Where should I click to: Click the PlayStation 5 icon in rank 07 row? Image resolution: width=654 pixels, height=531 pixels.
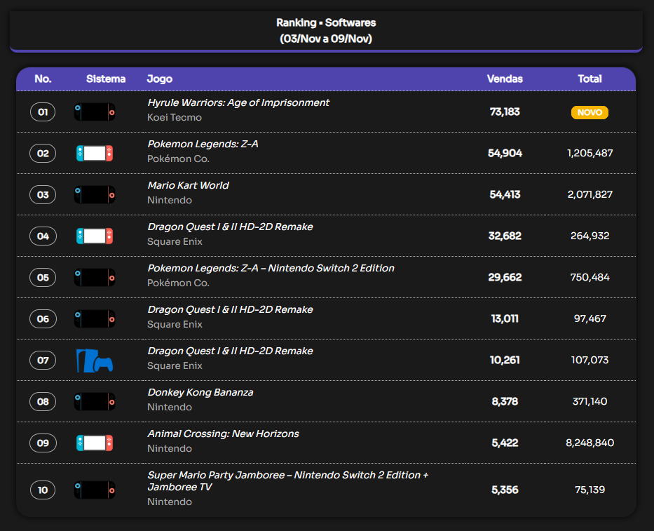(95, 361)
